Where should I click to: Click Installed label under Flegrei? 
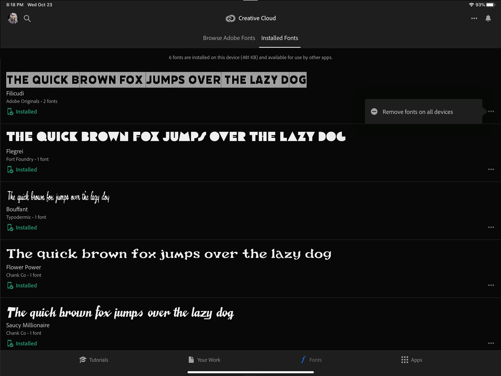(x=26, y=169)
